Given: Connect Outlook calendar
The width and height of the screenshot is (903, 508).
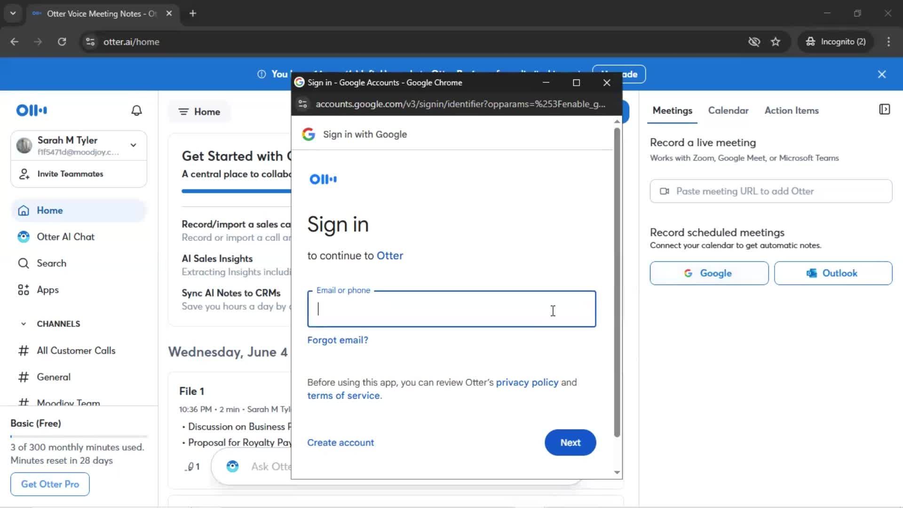Looking at the screenshot, I should pos(833,273).
